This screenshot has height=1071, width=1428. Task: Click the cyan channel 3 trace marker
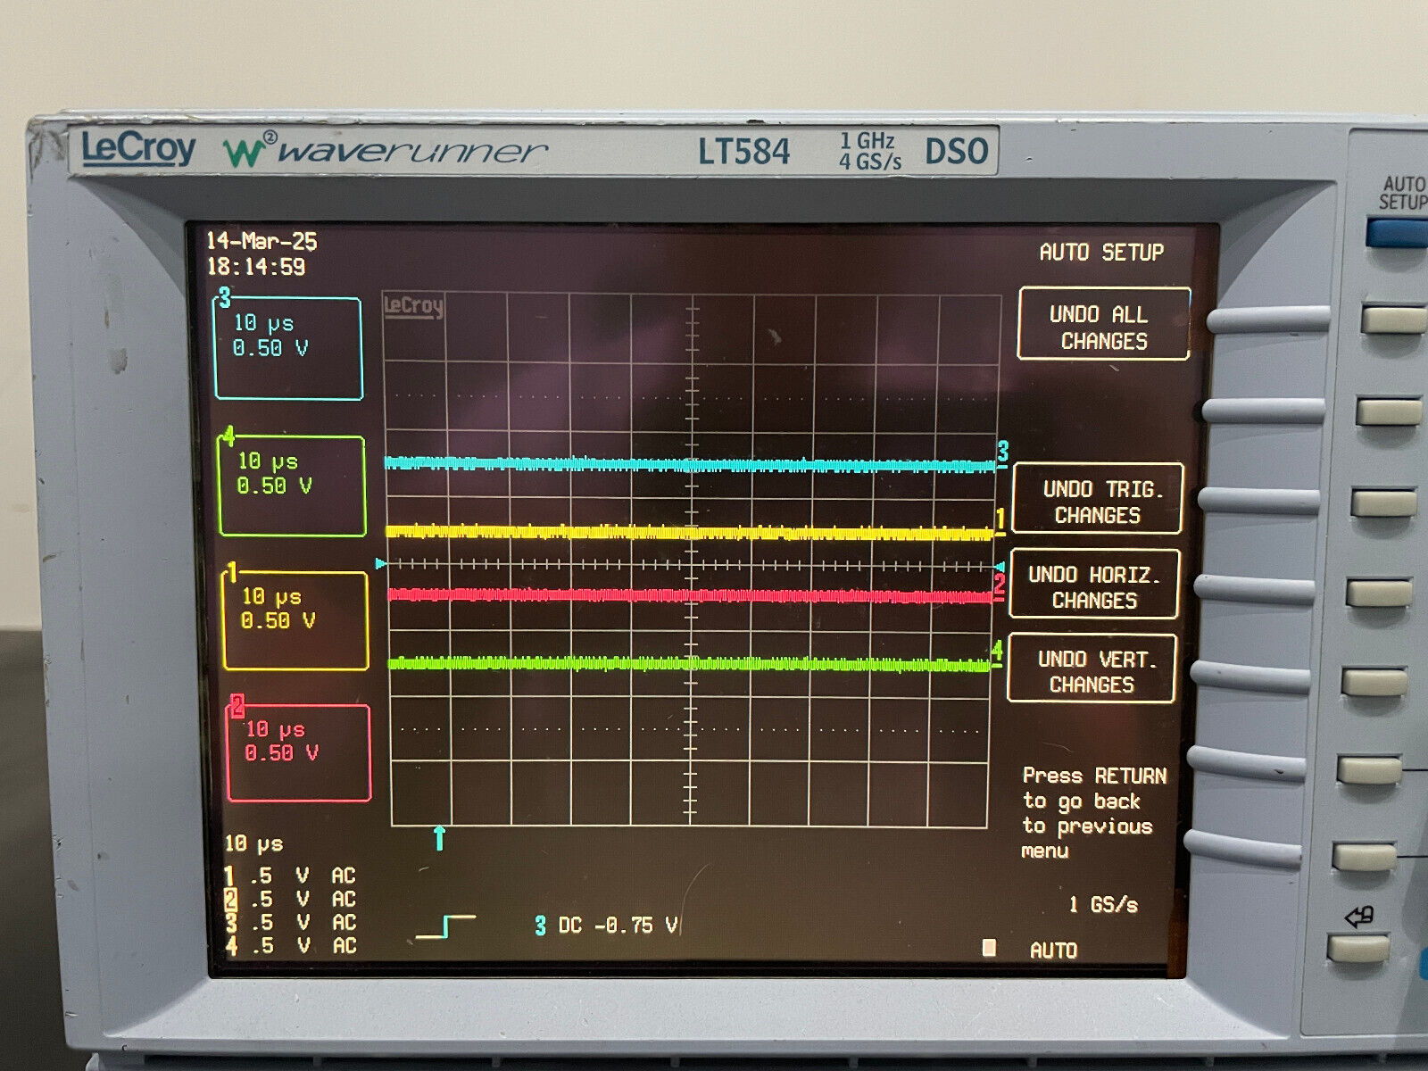pyautogui.click(x=1003, y=452)
